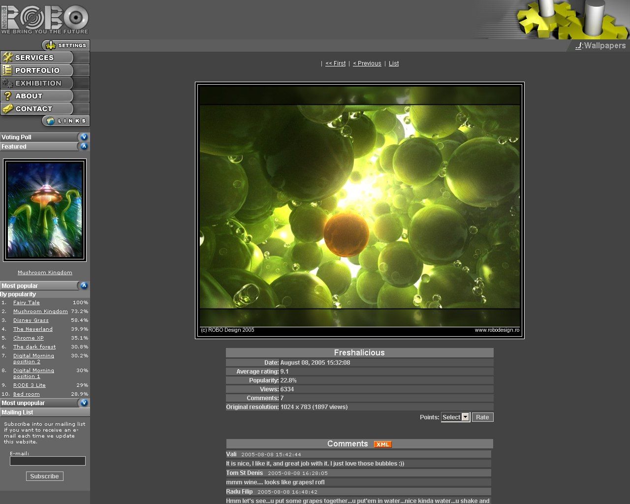Click the Contact envelope icon
Screen dimensions: 630x504
click(x=7, y=109)
